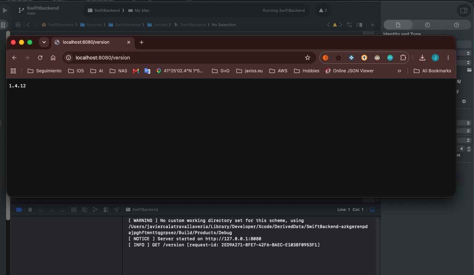Click the glasses avatar extension icon

tap(377, 58)
